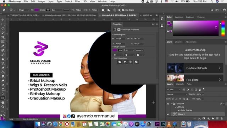
Task: Toggle pixel layer filter in Layers panel
Action: (x=184, y=90)
